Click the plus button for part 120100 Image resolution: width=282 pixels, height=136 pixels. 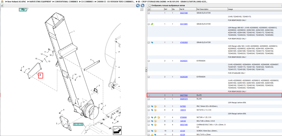(149, 121)
